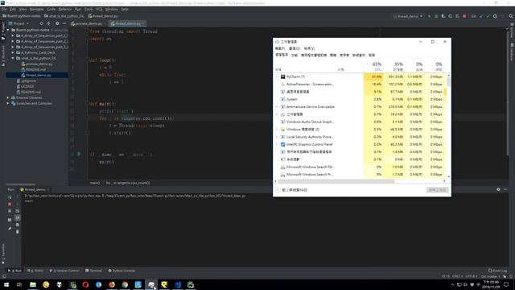Expand the PyCharm process group in Task Manager

click(x=277, y=77)
